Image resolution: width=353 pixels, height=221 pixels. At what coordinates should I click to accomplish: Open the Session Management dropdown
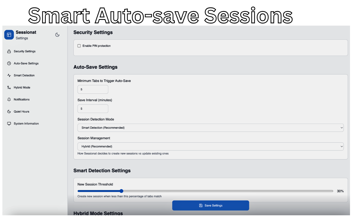pyautogui.click(x=210, y=146)
